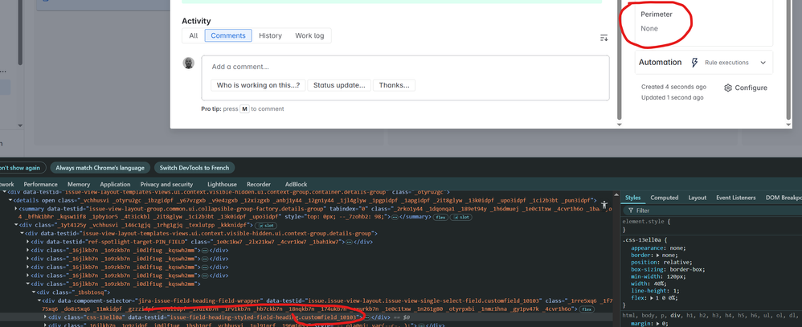Open the Work log activity tab
Image resolution: width=802 pixels, height=327 pixels.
point(309,36)
